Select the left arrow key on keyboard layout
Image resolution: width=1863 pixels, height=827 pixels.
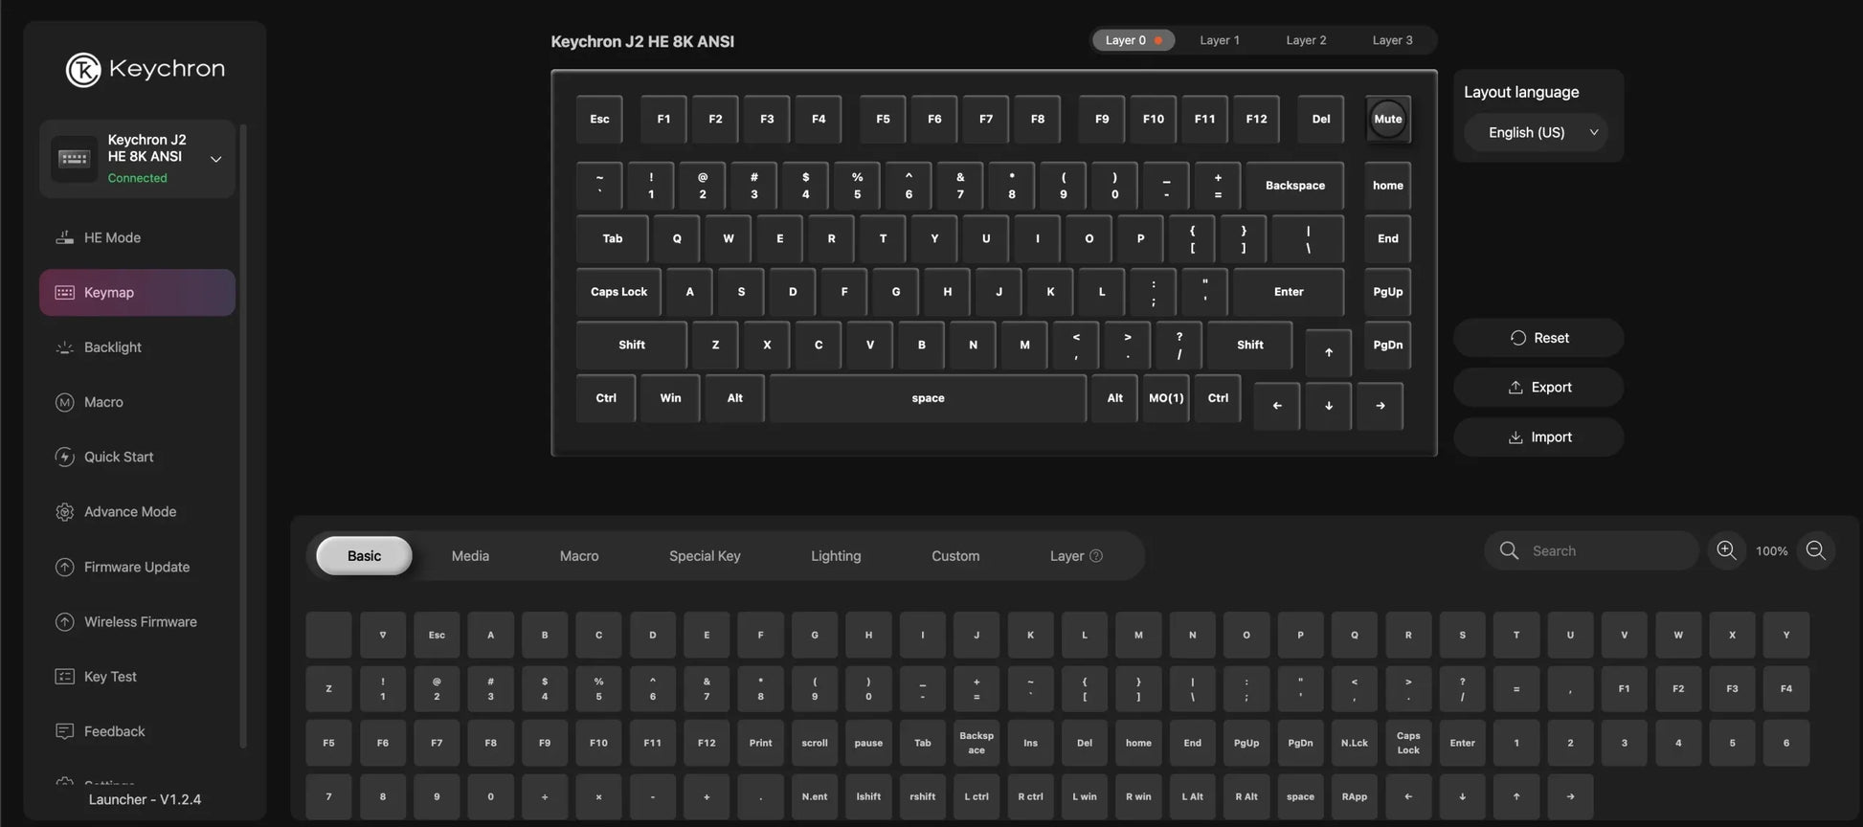1276,406
